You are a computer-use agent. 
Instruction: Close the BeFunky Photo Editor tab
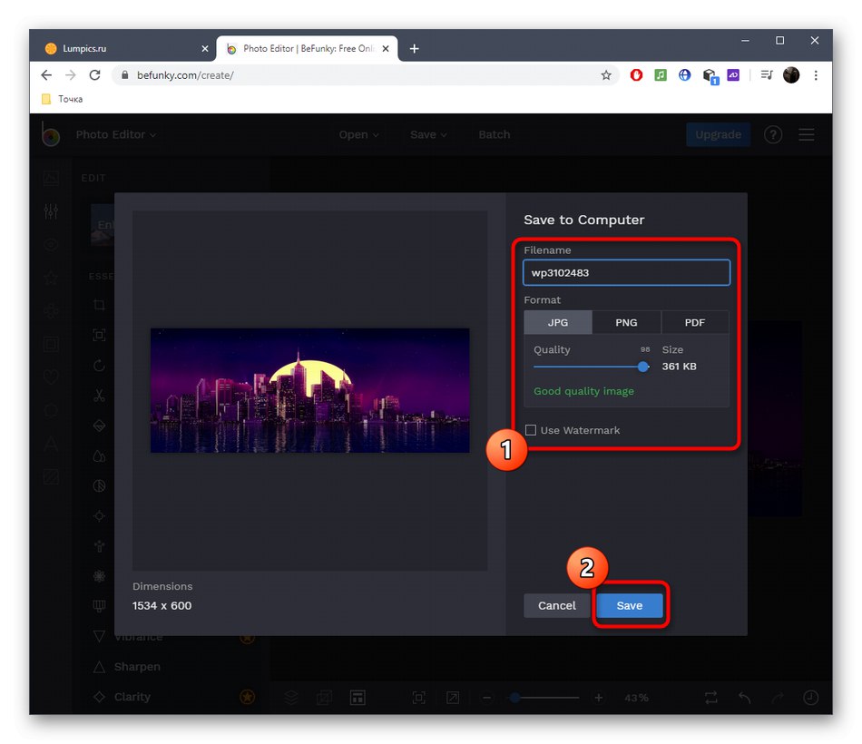click(386, 48)
